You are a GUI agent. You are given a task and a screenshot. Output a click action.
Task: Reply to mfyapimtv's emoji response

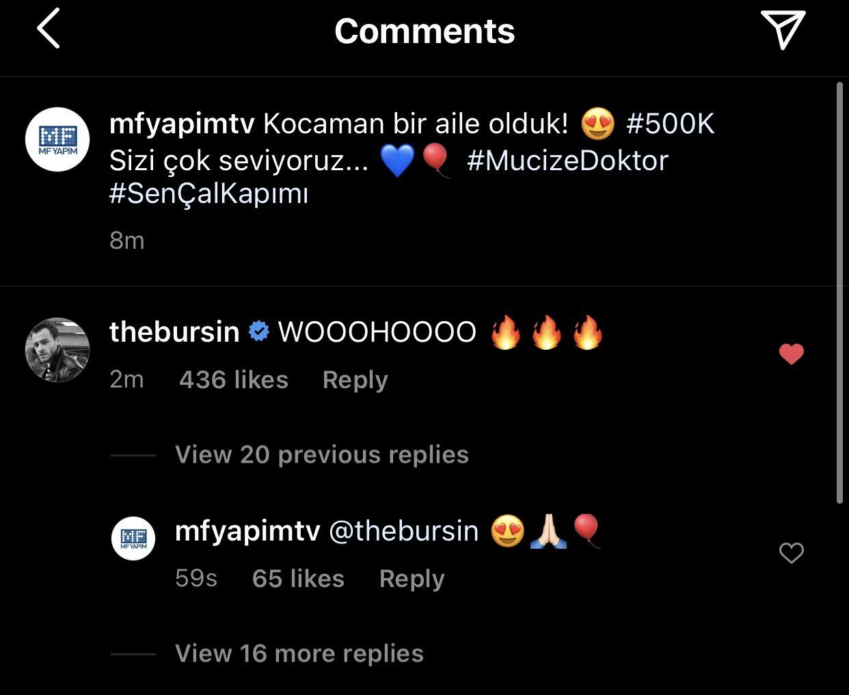point(412,579)
